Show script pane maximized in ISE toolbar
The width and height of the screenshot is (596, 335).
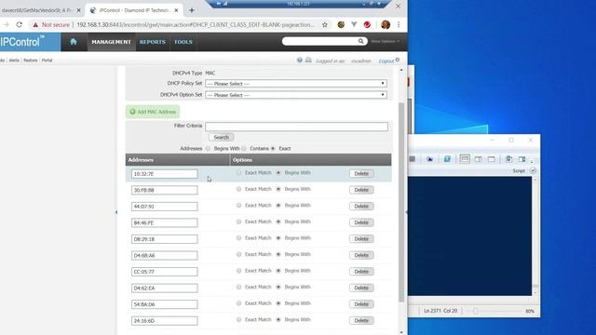(492, 159)
